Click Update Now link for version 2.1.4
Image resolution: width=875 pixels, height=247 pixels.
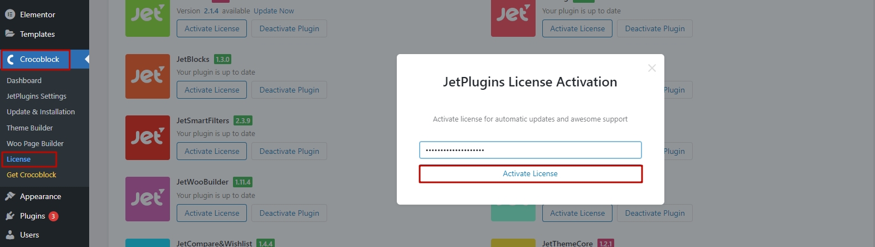click(274, 11)
